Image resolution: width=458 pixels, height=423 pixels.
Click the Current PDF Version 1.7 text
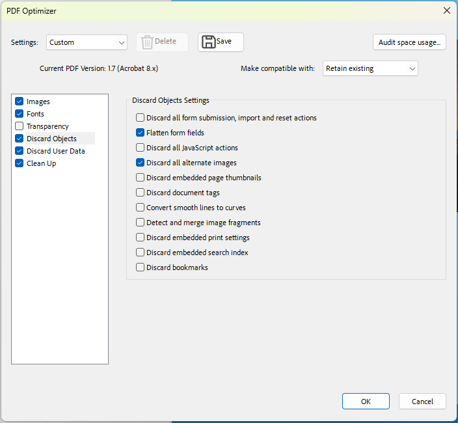point(99,68)
